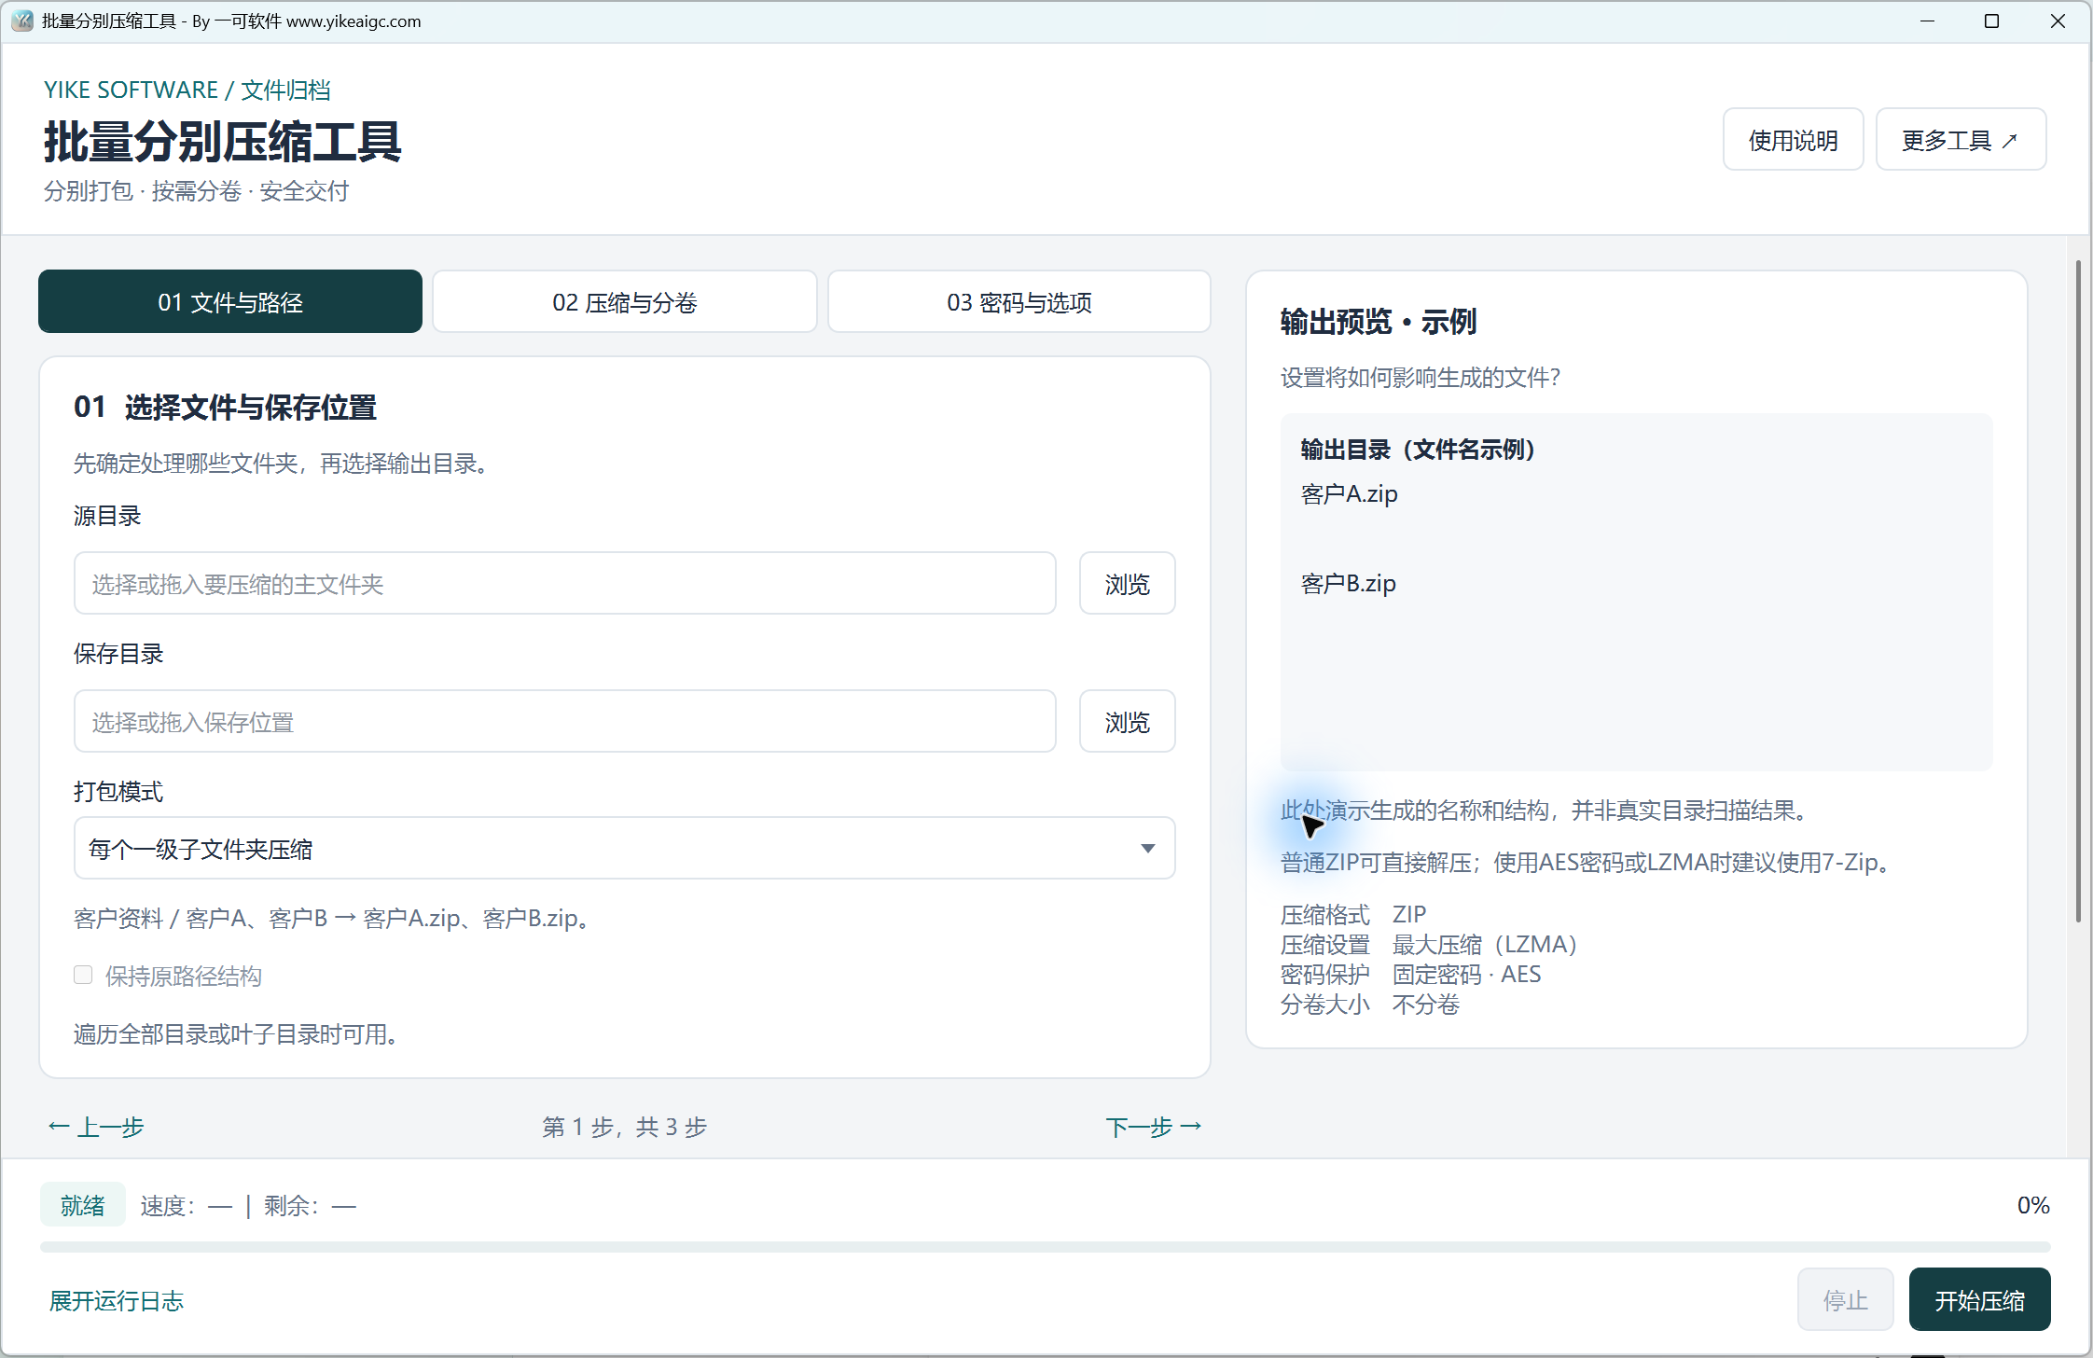This screenshot has width=2093, height=1358.
Task: Click the 就绪 status badge
Action: (82, 1205)
